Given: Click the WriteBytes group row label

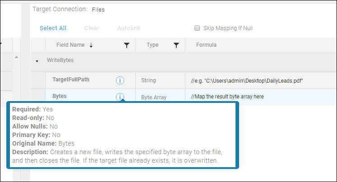Looking at the screenshot, I should click(60, 60).
